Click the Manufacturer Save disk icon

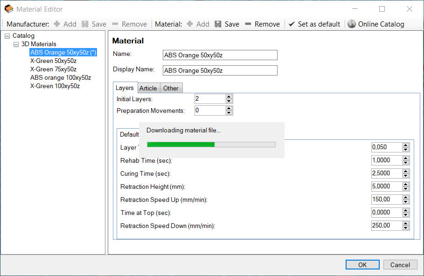pyautogui.click(x=85, y=24)
